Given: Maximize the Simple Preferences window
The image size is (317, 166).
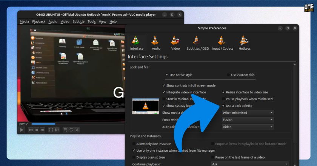Looking at the screenshot, I should (288, 28).
